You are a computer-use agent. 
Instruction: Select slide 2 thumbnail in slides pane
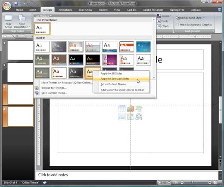[20, 72]
